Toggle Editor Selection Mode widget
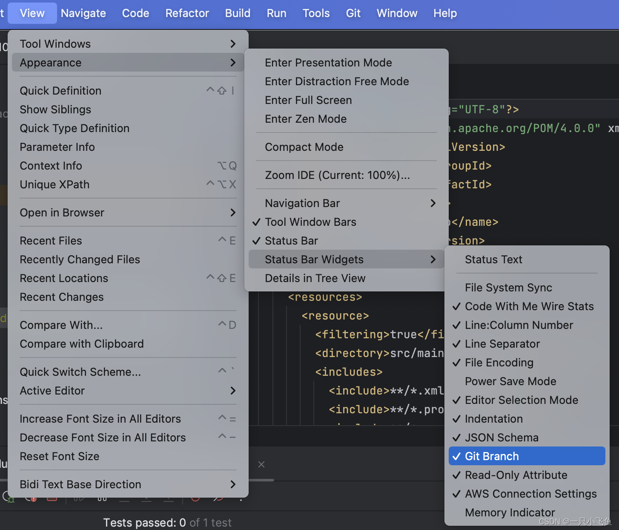 pos(527,400)
